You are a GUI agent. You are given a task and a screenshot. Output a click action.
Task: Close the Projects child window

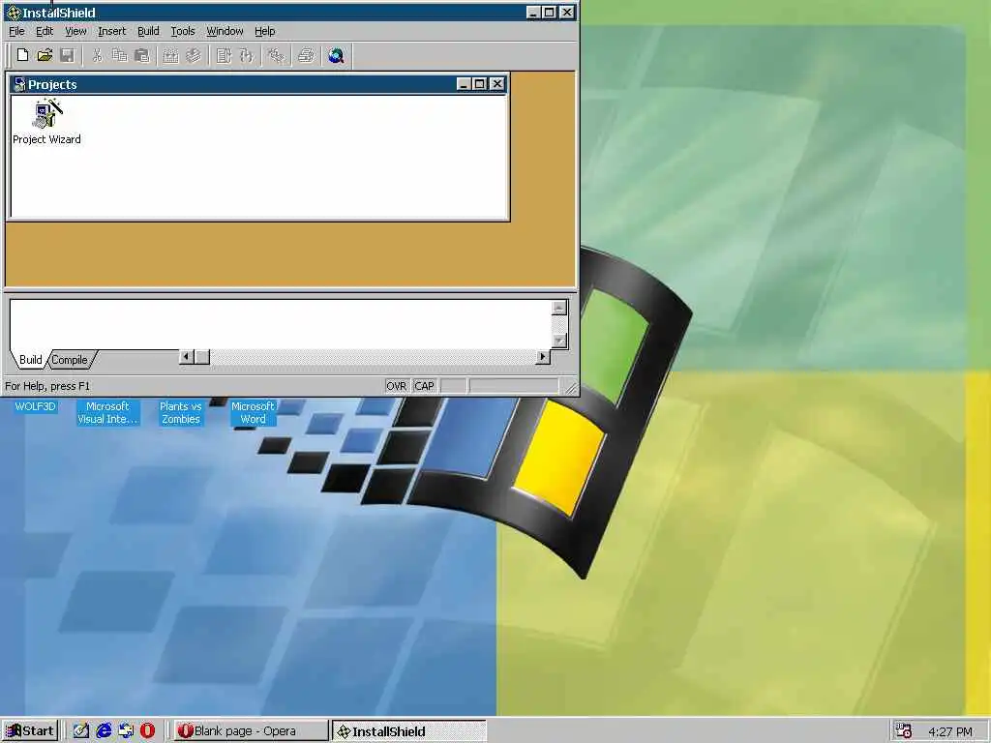point(497,84)
